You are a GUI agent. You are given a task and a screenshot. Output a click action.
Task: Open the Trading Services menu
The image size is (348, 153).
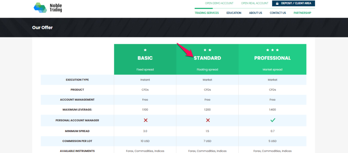(x=207, y=13)
